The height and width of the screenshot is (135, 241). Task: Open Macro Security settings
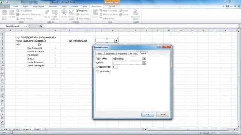(x=24, y=18)
